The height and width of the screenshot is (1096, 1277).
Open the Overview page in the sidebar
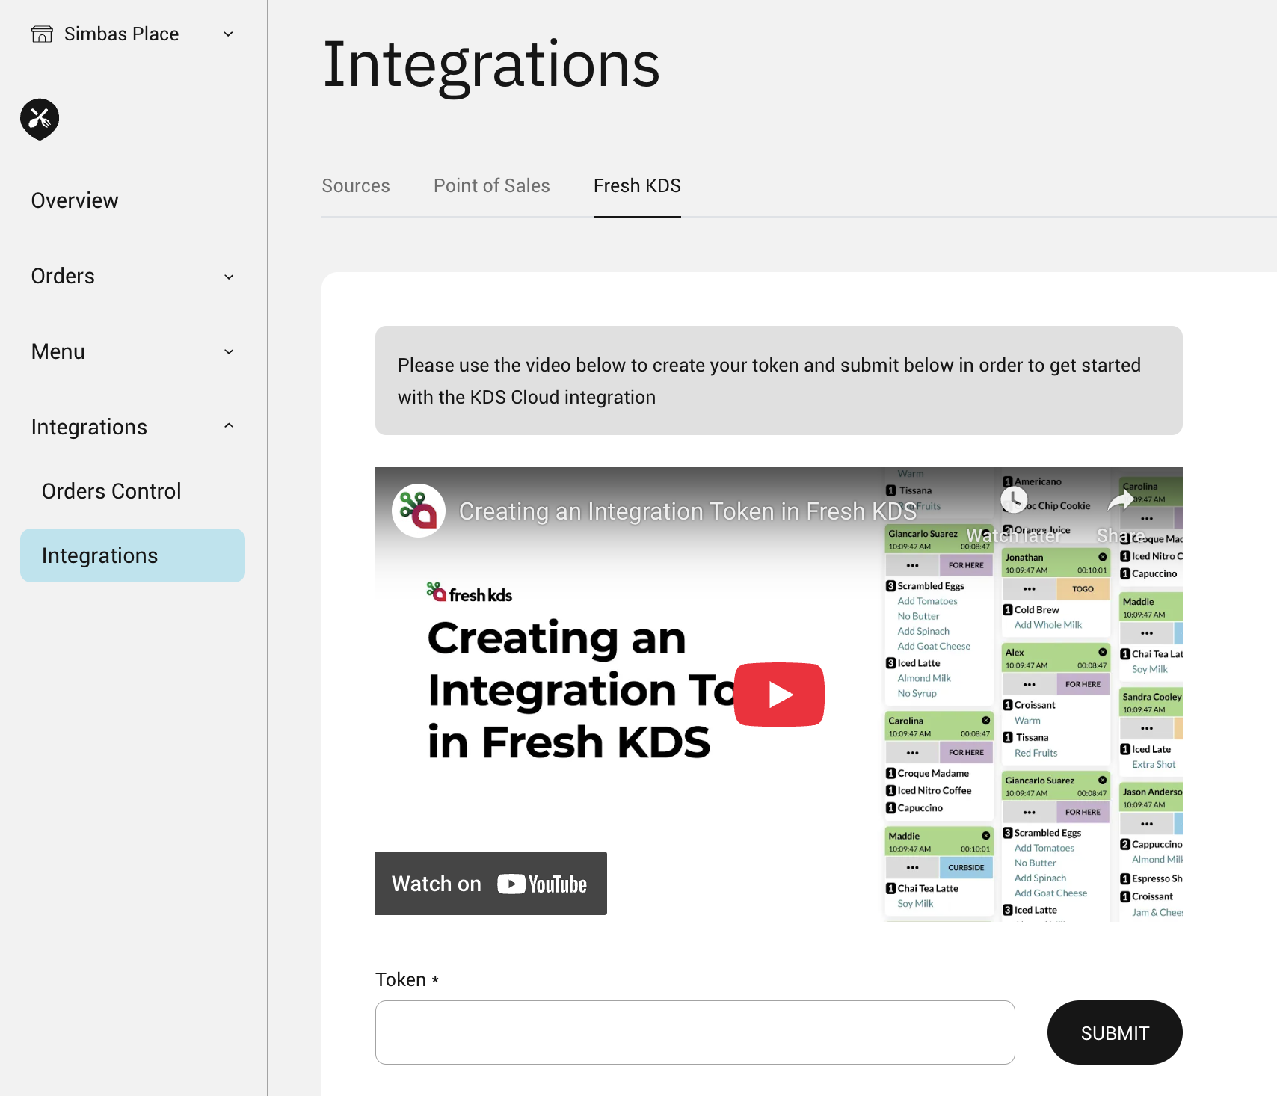(75, 200)
